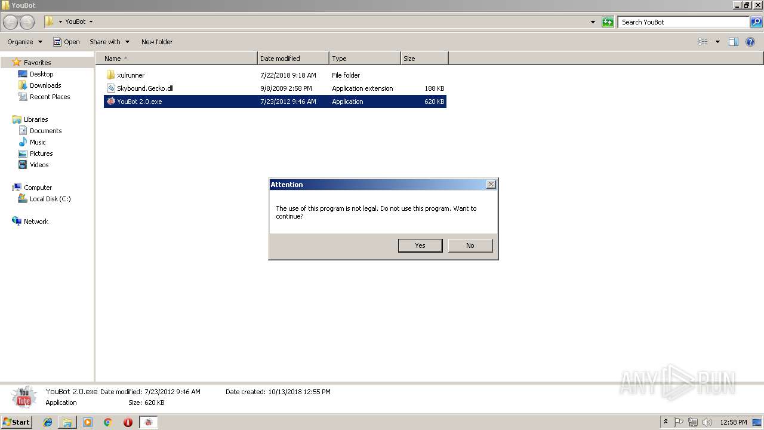Click the Skybound.Gecko.dll file icon
The width and height of the screenshot is (764, 430).
click(110, 88)
